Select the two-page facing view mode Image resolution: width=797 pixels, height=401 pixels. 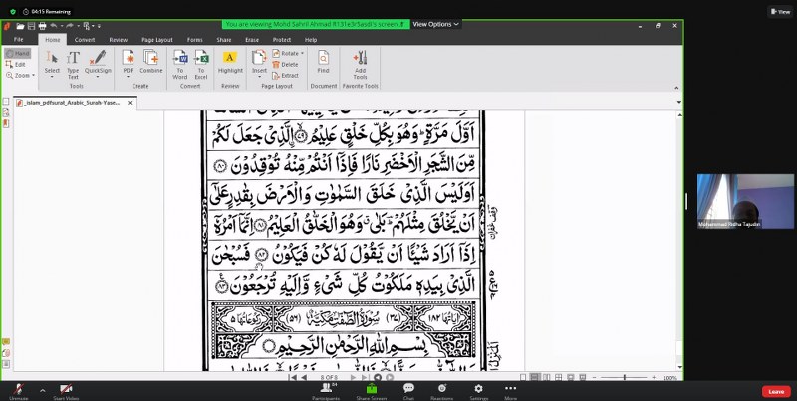(x=547, y=378)
